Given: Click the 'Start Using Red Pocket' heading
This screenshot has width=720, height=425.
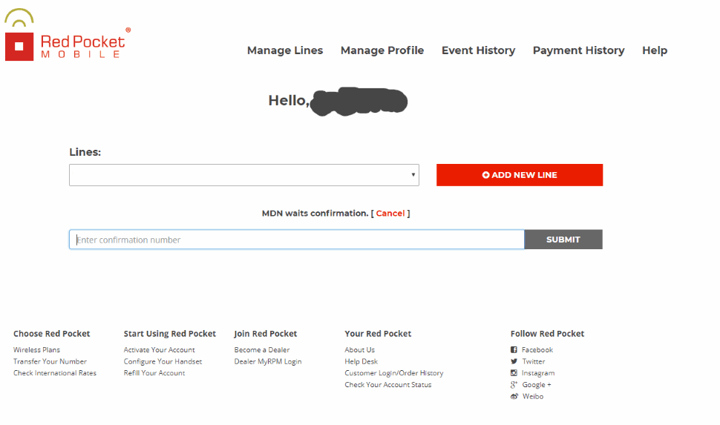Looking at the screenshot, I should pyautogui.click(x=169, y=334).
